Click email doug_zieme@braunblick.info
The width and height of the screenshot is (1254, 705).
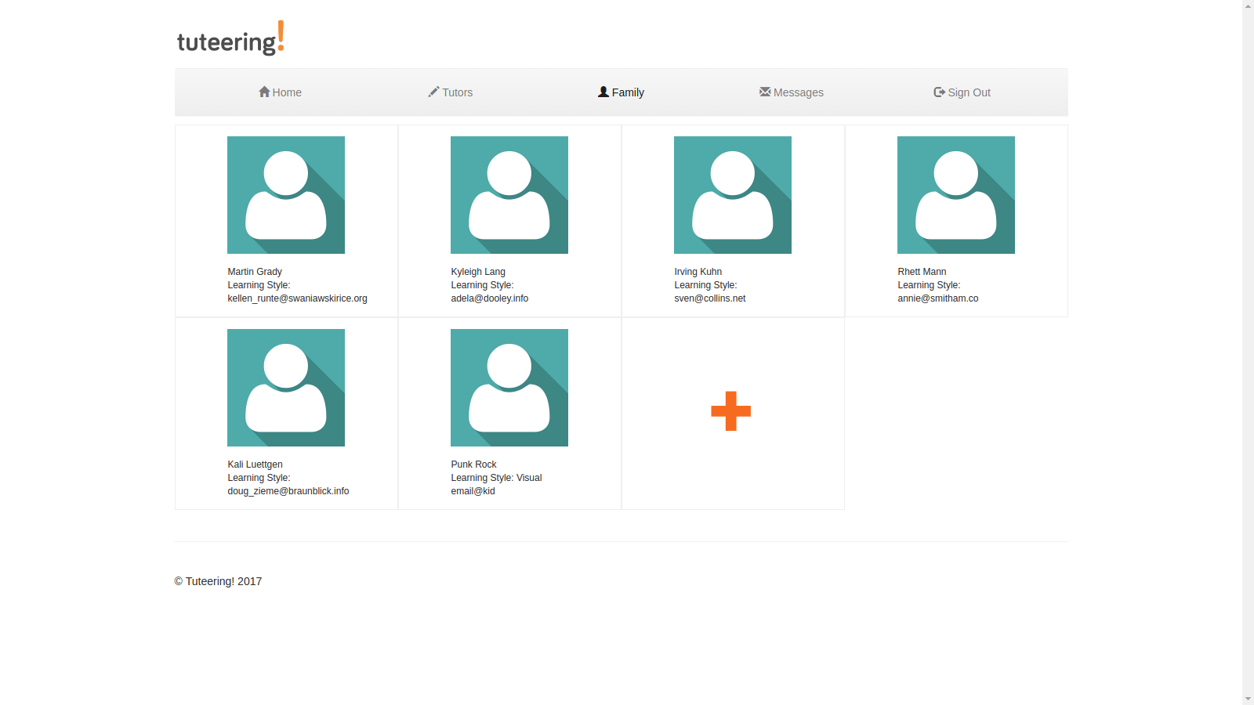[288, 491]
